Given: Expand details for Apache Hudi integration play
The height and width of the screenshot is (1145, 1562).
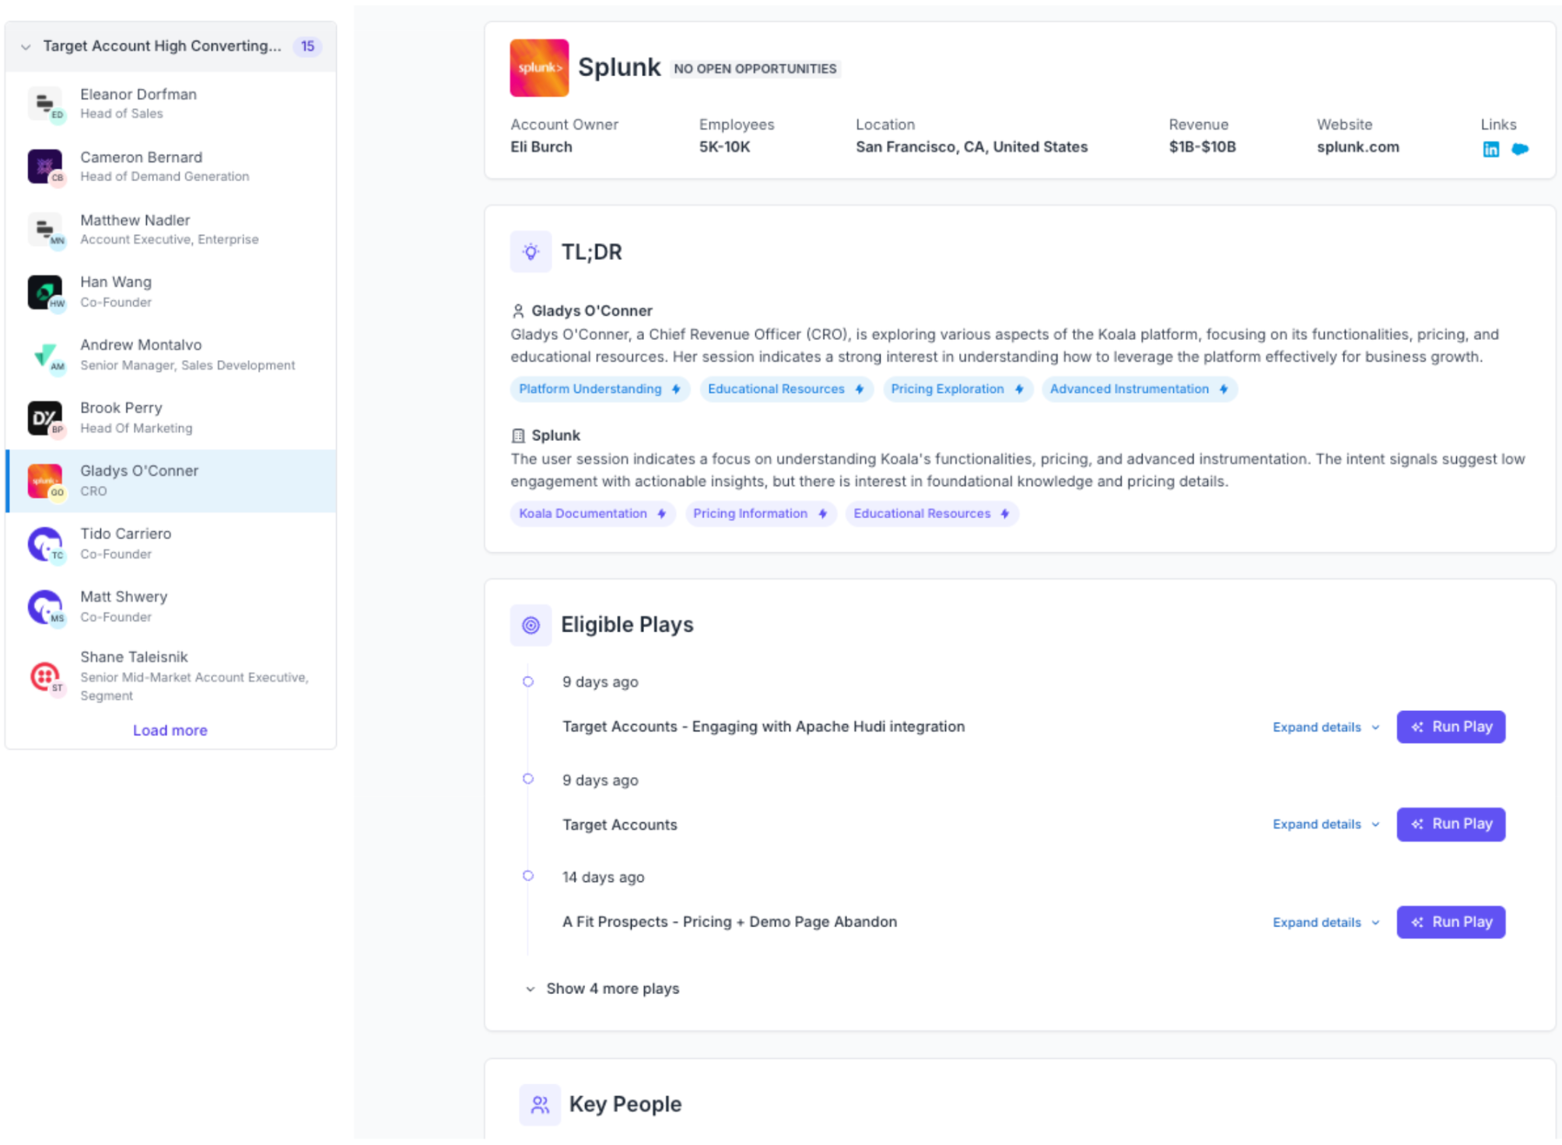Looking at the screenshot, I should 1325,727.
